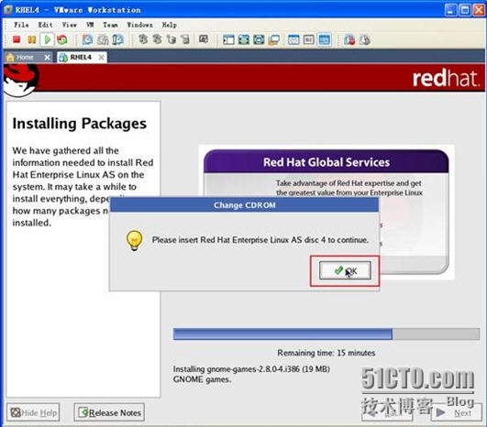Open the Windows menu
The width and height of the screenshot is (487, 427).
click(139, 25)
